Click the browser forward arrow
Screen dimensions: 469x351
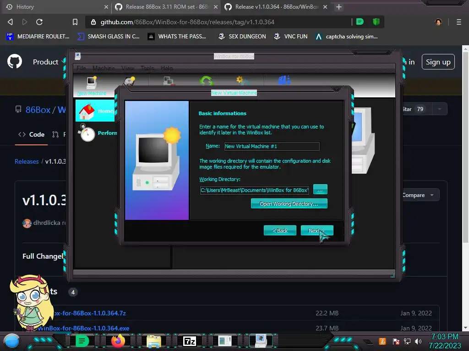[25, 22]
